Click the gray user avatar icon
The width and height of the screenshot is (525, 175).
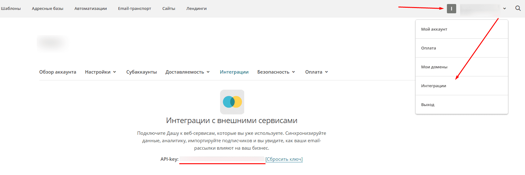451,9
